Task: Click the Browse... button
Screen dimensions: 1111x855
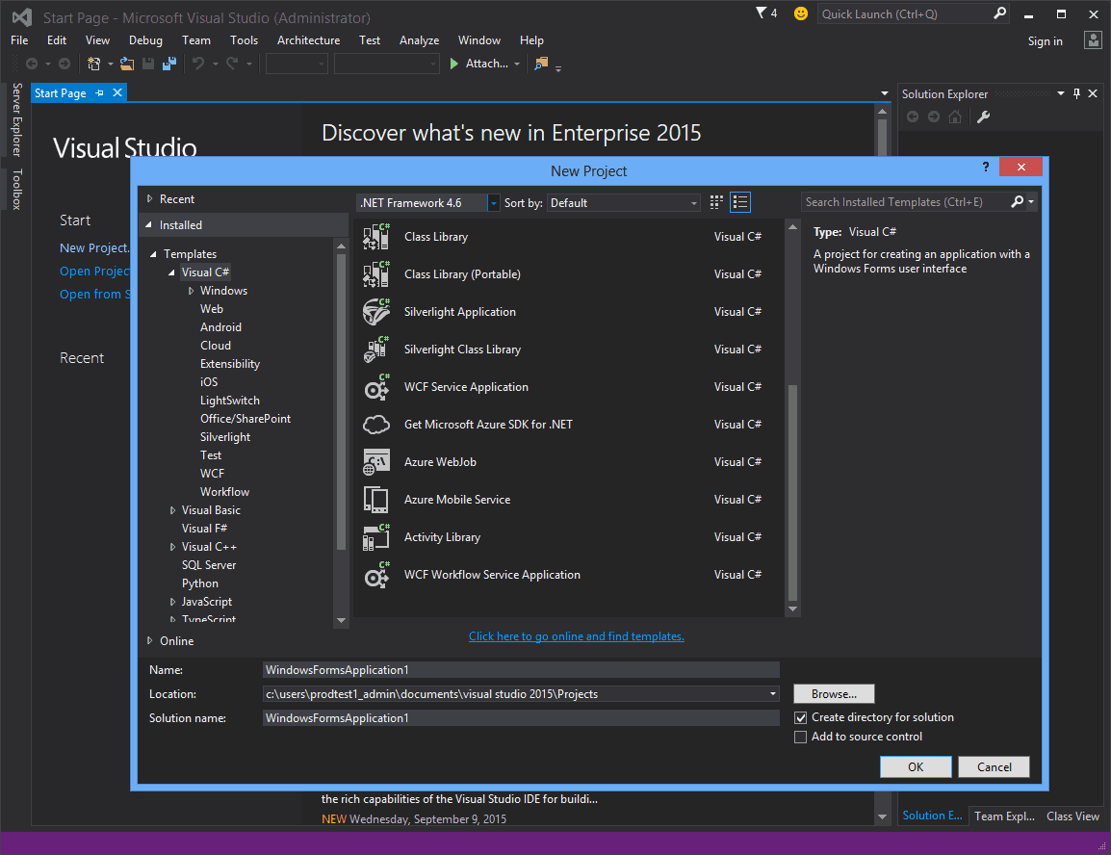Action: coord(834,694)
